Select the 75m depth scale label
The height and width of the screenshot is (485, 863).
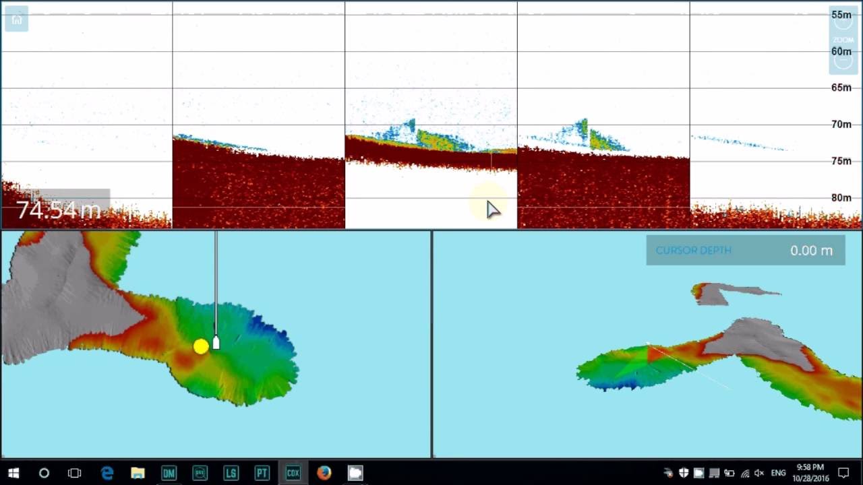pos(841,161)
